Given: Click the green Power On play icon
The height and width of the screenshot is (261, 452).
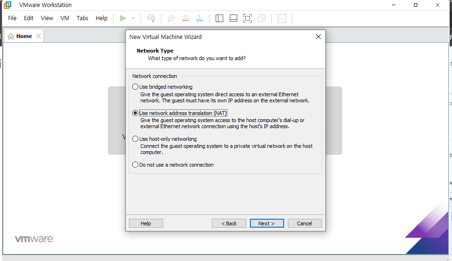Looking at the screenshot, I should click(123, 18).
